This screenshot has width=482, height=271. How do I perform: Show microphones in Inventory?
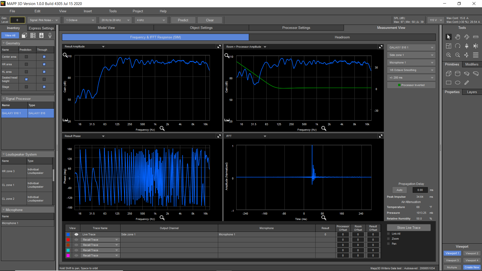point(50,35)
